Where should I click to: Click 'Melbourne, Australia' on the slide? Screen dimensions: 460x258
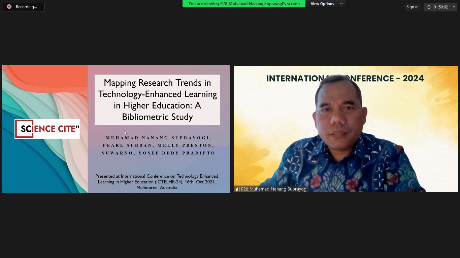157,187
